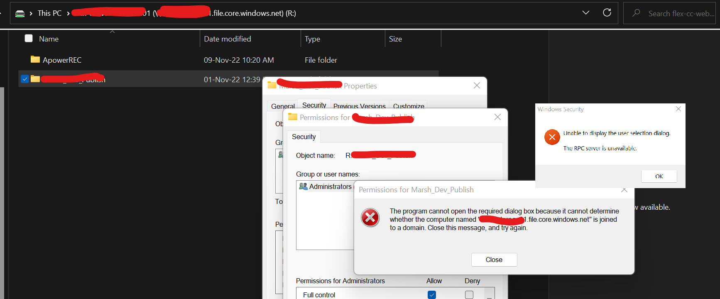This screenshot has height=299, width=720.
Task: Close the Permissions for dialog
Action: point(497,117)
